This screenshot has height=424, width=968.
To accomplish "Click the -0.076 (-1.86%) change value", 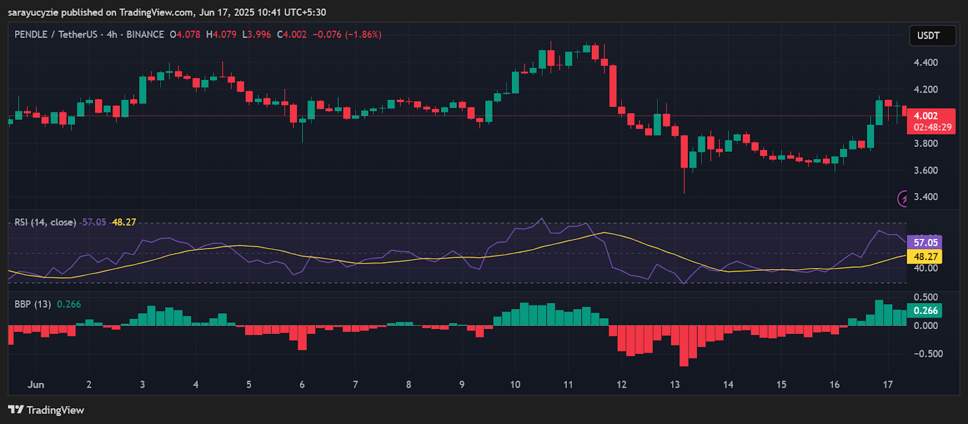I will (347, 34).
